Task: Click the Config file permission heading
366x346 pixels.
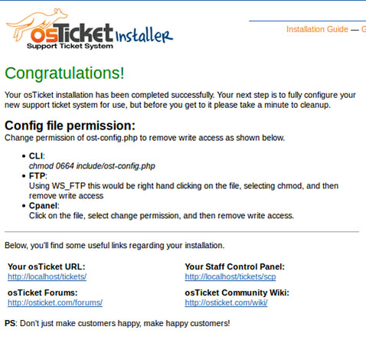Action: pyautogui.click(x=70, y=126)
